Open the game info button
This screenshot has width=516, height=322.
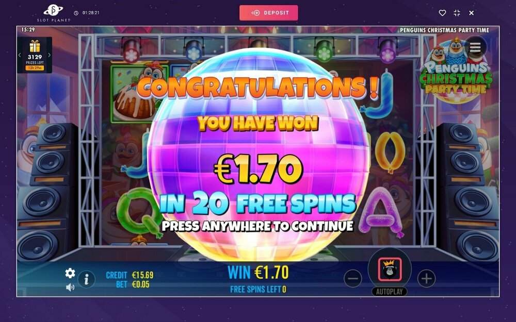click(86, 280)
